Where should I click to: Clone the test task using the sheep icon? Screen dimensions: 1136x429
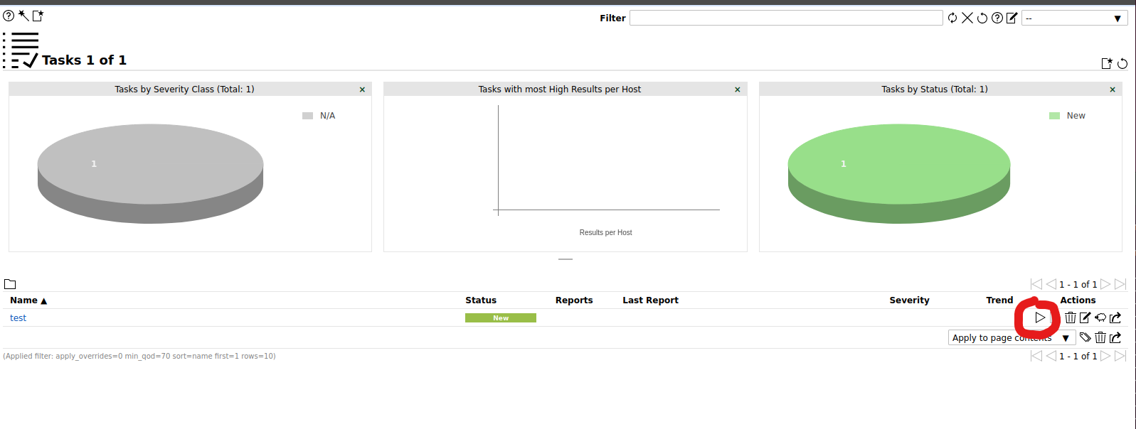click(x=1100, y=317)
